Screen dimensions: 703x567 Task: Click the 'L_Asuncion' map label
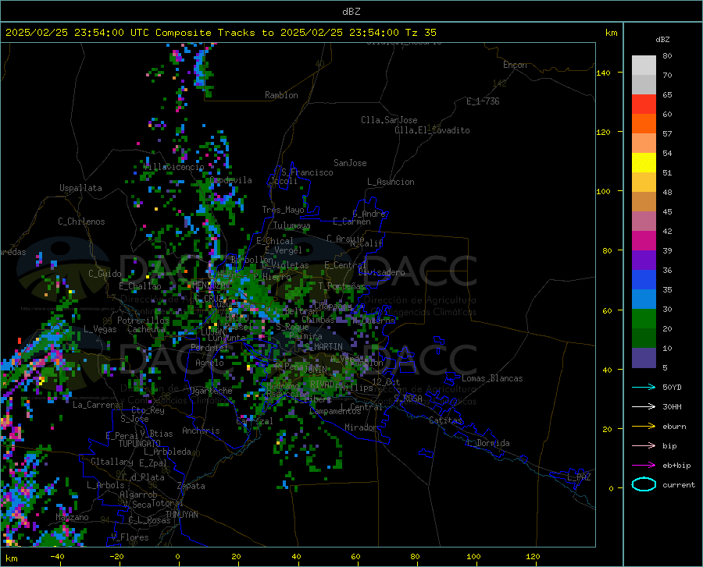tap(391, 182)
